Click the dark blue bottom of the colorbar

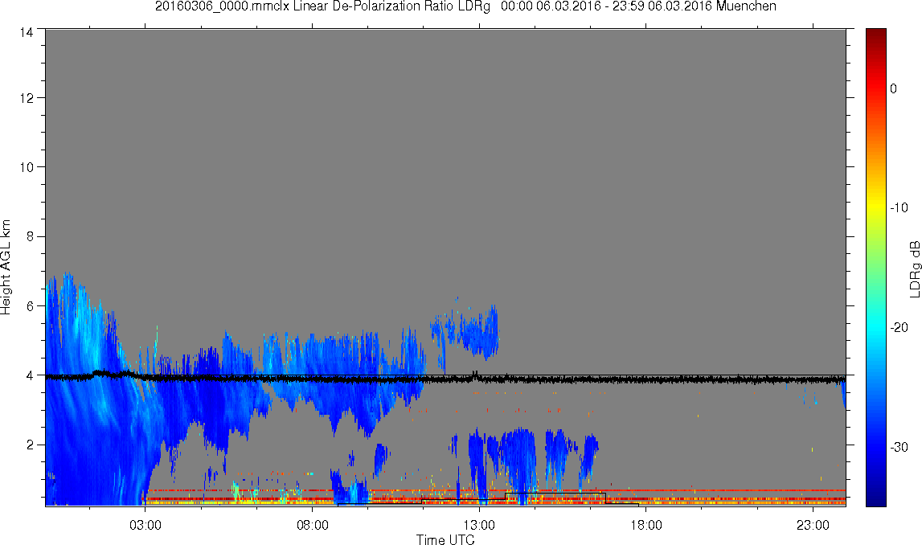[875, 497]
